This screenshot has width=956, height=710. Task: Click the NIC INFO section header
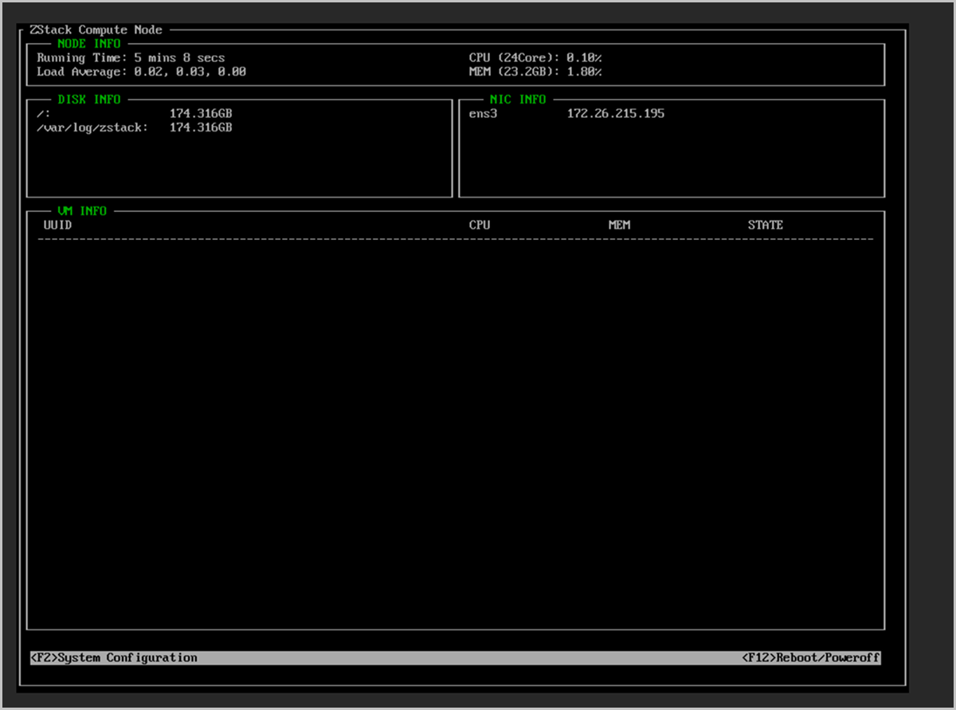(518, 100)
